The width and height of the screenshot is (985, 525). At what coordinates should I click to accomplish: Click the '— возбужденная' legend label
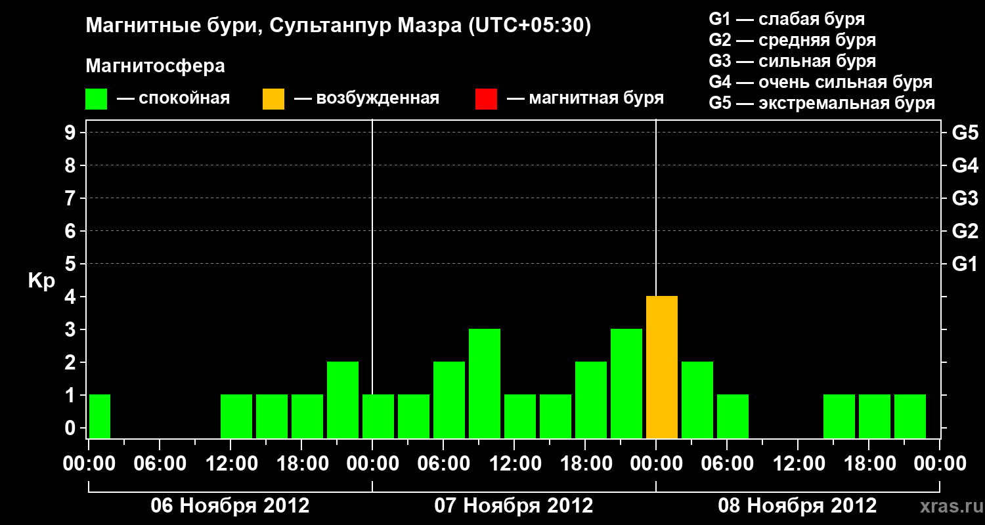tap(366, 99)
